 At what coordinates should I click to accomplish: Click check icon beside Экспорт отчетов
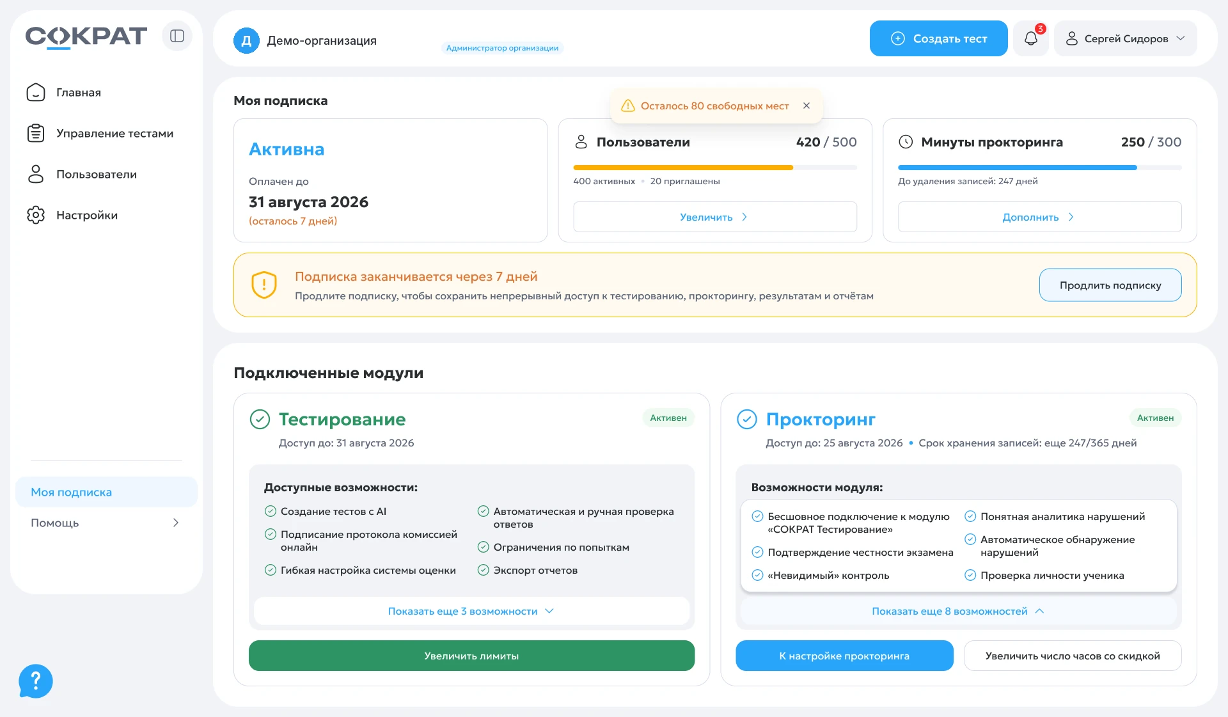pos(484,570)
